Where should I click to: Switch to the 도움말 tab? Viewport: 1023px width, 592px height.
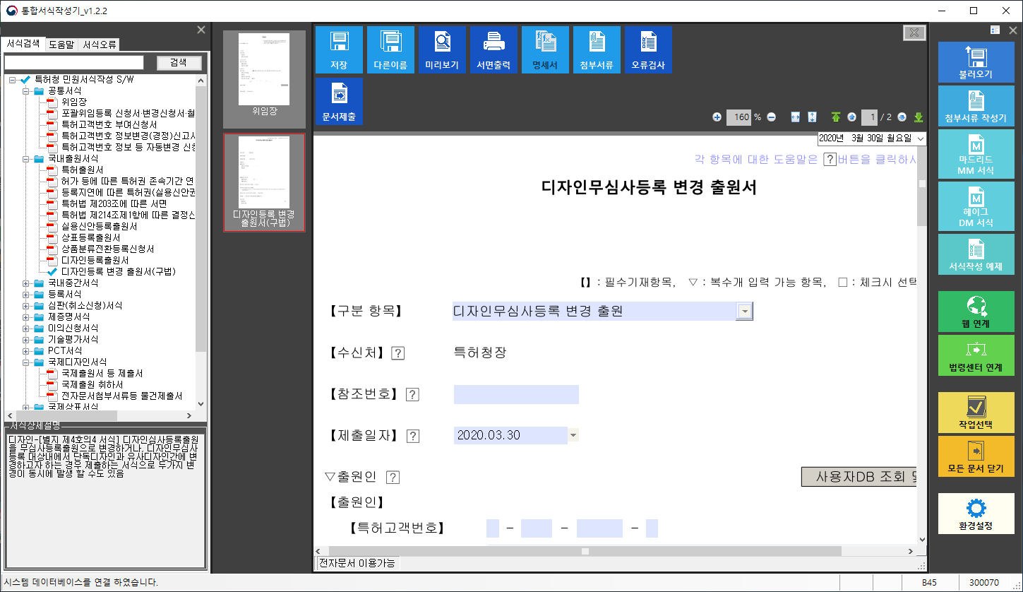[61, 45]
